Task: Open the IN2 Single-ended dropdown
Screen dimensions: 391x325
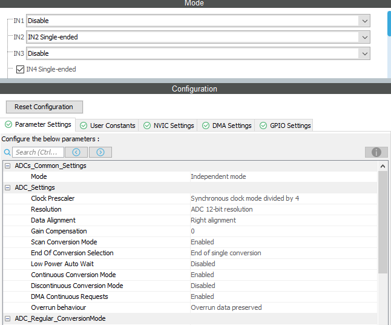Action: 197,37
